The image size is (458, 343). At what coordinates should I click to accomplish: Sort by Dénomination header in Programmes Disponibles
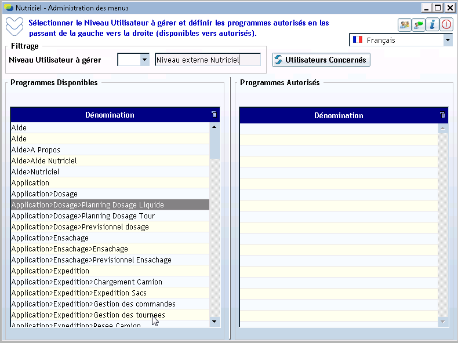110,115
